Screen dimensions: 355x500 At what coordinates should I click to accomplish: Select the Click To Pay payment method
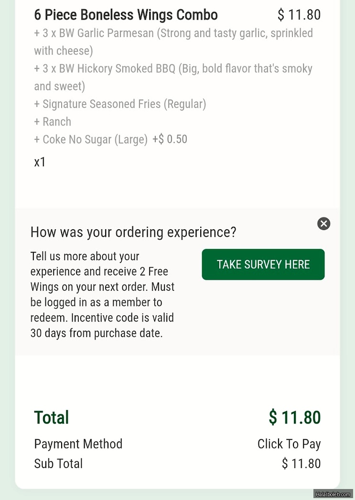[x=289, y=444]
